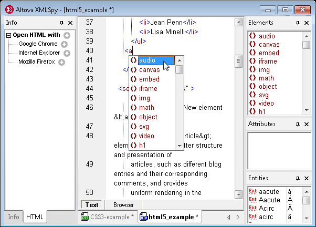The height and width of the screenshot is (227, 316).
Task: Pin the Entities panel
Action: (x=298, y=178)
